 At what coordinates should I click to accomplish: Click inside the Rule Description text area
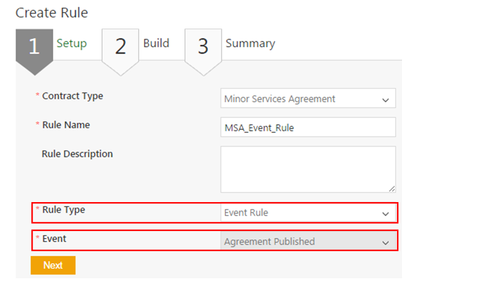tap(308, 169)
